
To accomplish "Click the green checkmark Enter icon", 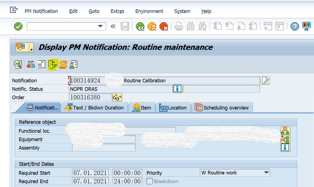I will click(x=18, y=27).
